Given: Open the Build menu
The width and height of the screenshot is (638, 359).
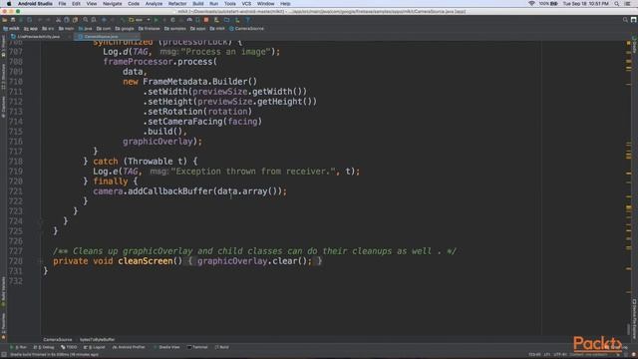Looking at the screenshot, I should click(198, 4).
